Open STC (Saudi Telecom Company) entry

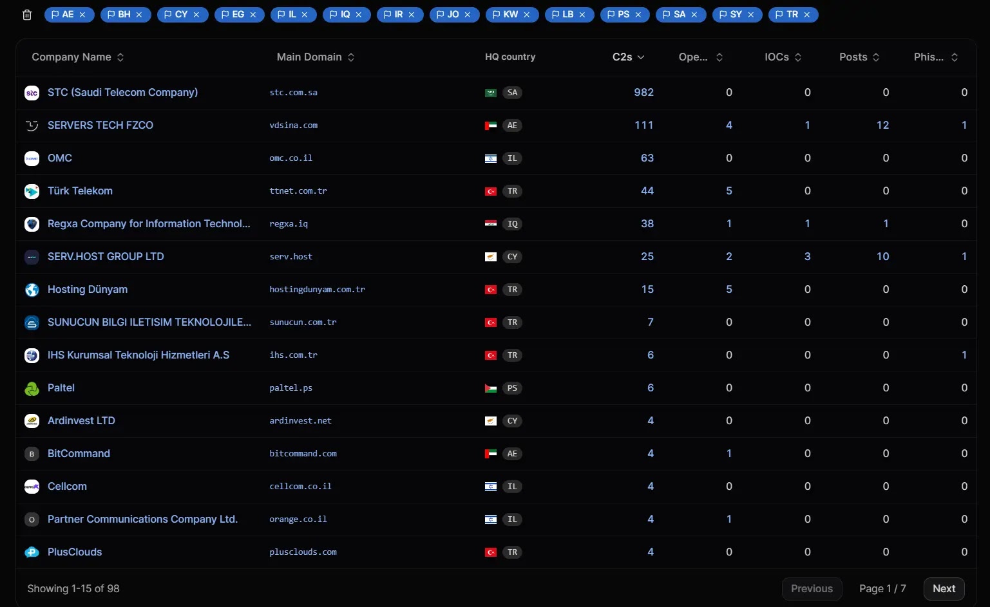click(x=122, y=93)
